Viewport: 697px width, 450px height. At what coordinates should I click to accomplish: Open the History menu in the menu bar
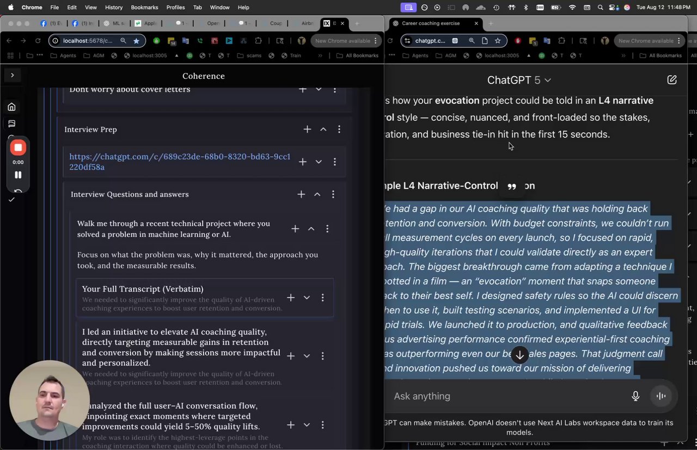(x=113, y=8)
